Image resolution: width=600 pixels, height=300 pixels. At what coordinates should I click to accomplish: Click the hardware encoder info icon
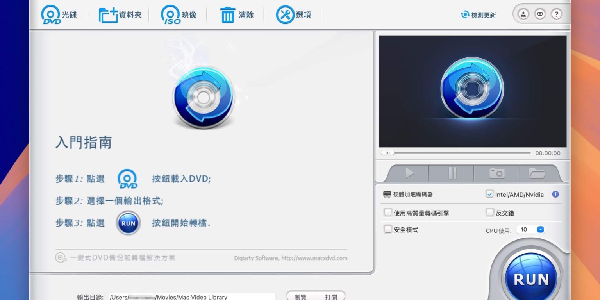click(x=555, y=194)
